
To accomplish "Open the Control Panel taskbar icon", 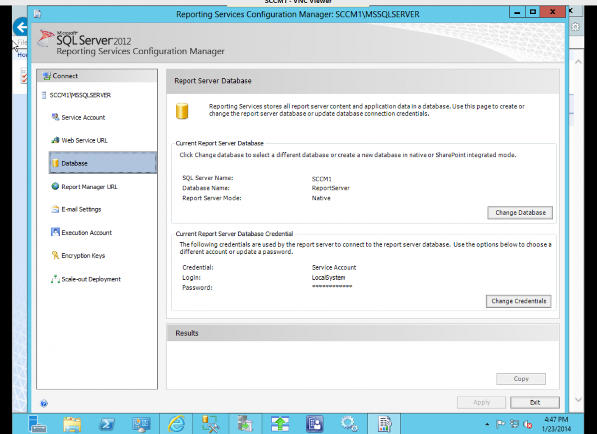I will pyautogui.click(x=142, y=424).
